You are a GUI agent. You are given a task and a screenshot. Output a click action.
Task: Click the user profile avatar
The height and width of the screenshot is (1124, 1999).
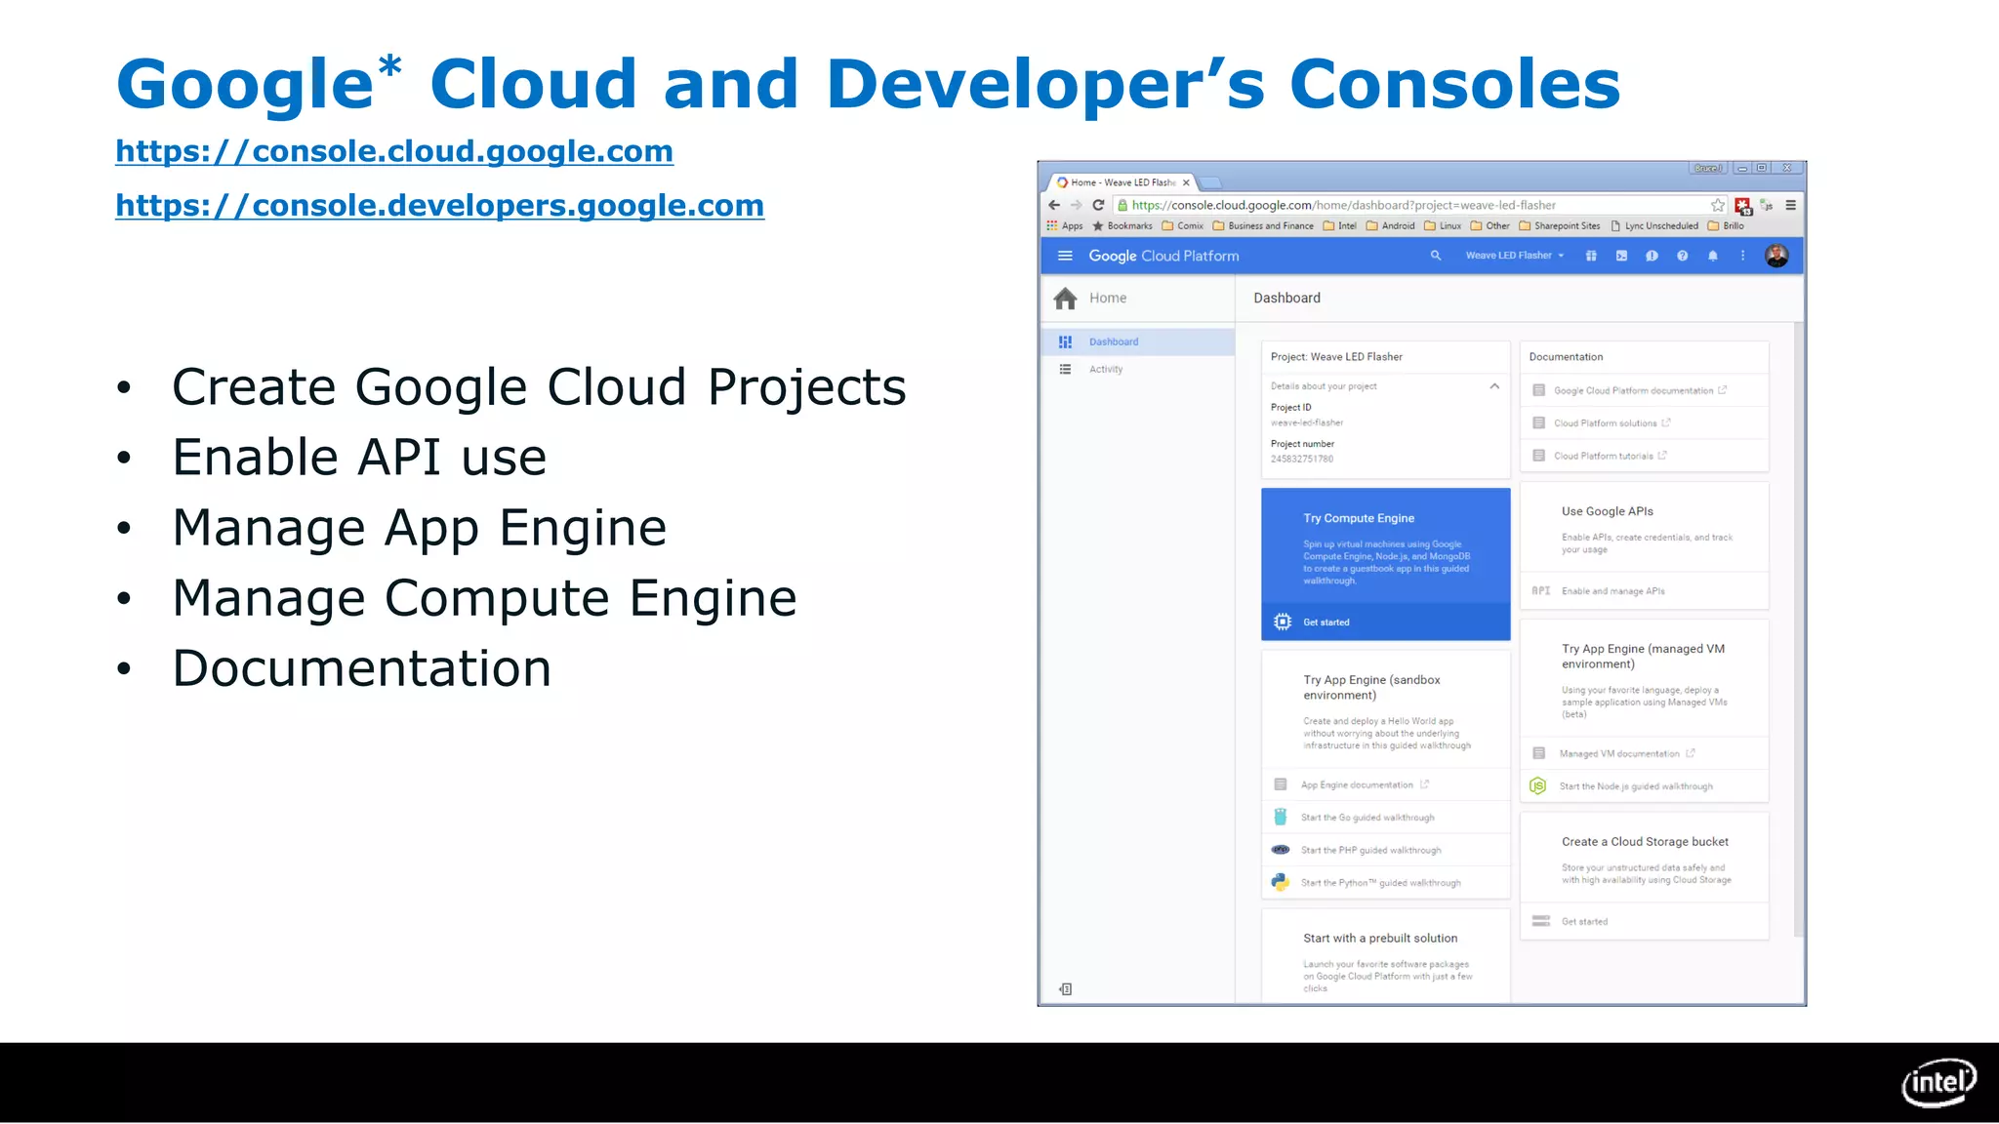(x=1776, y=256)
